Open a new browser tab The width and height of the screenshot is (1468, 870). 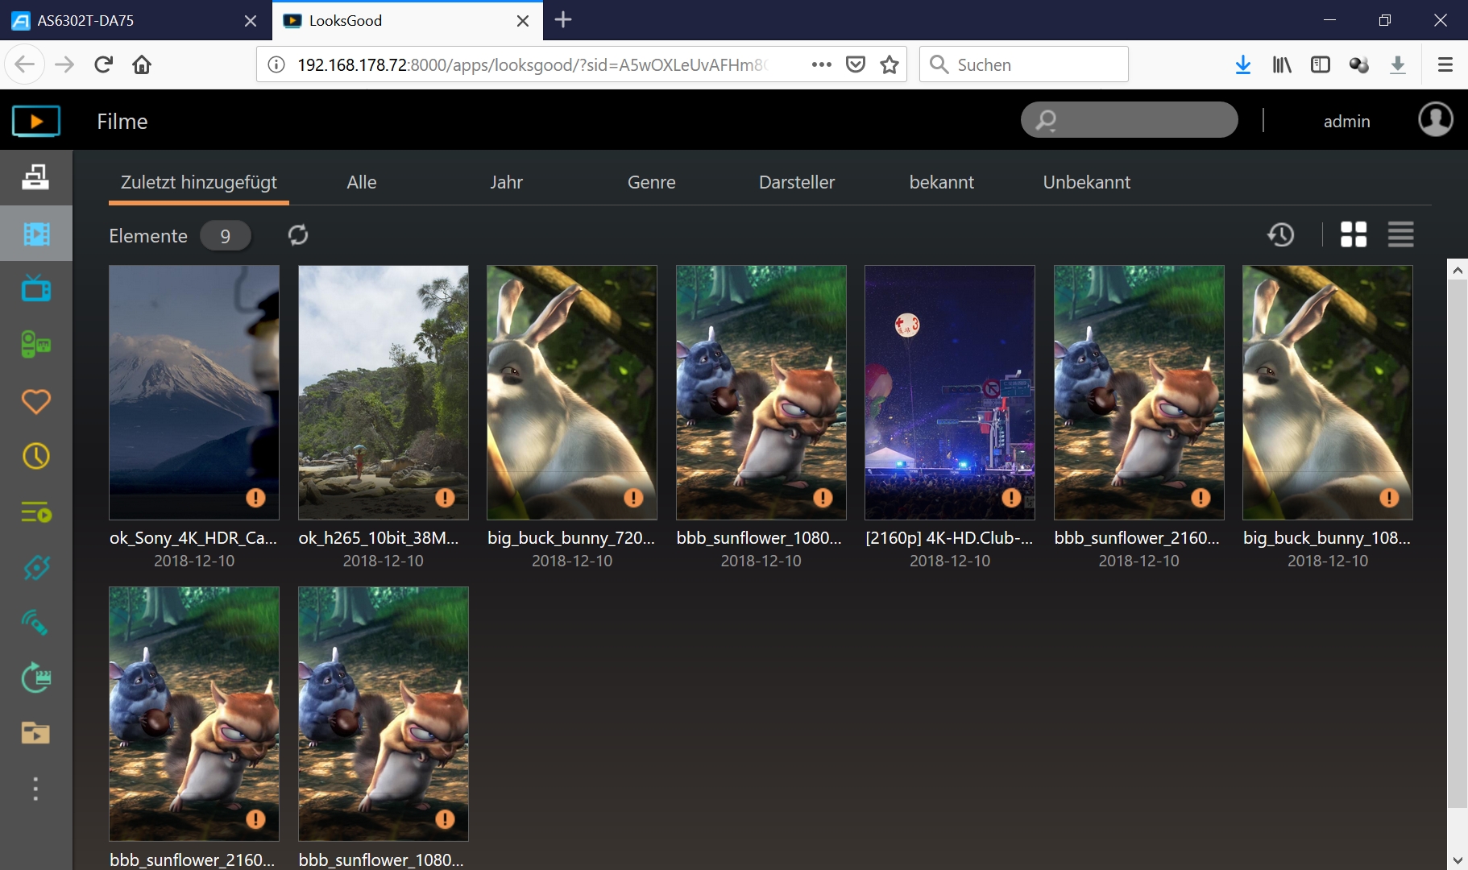click(x=563, y=19)
